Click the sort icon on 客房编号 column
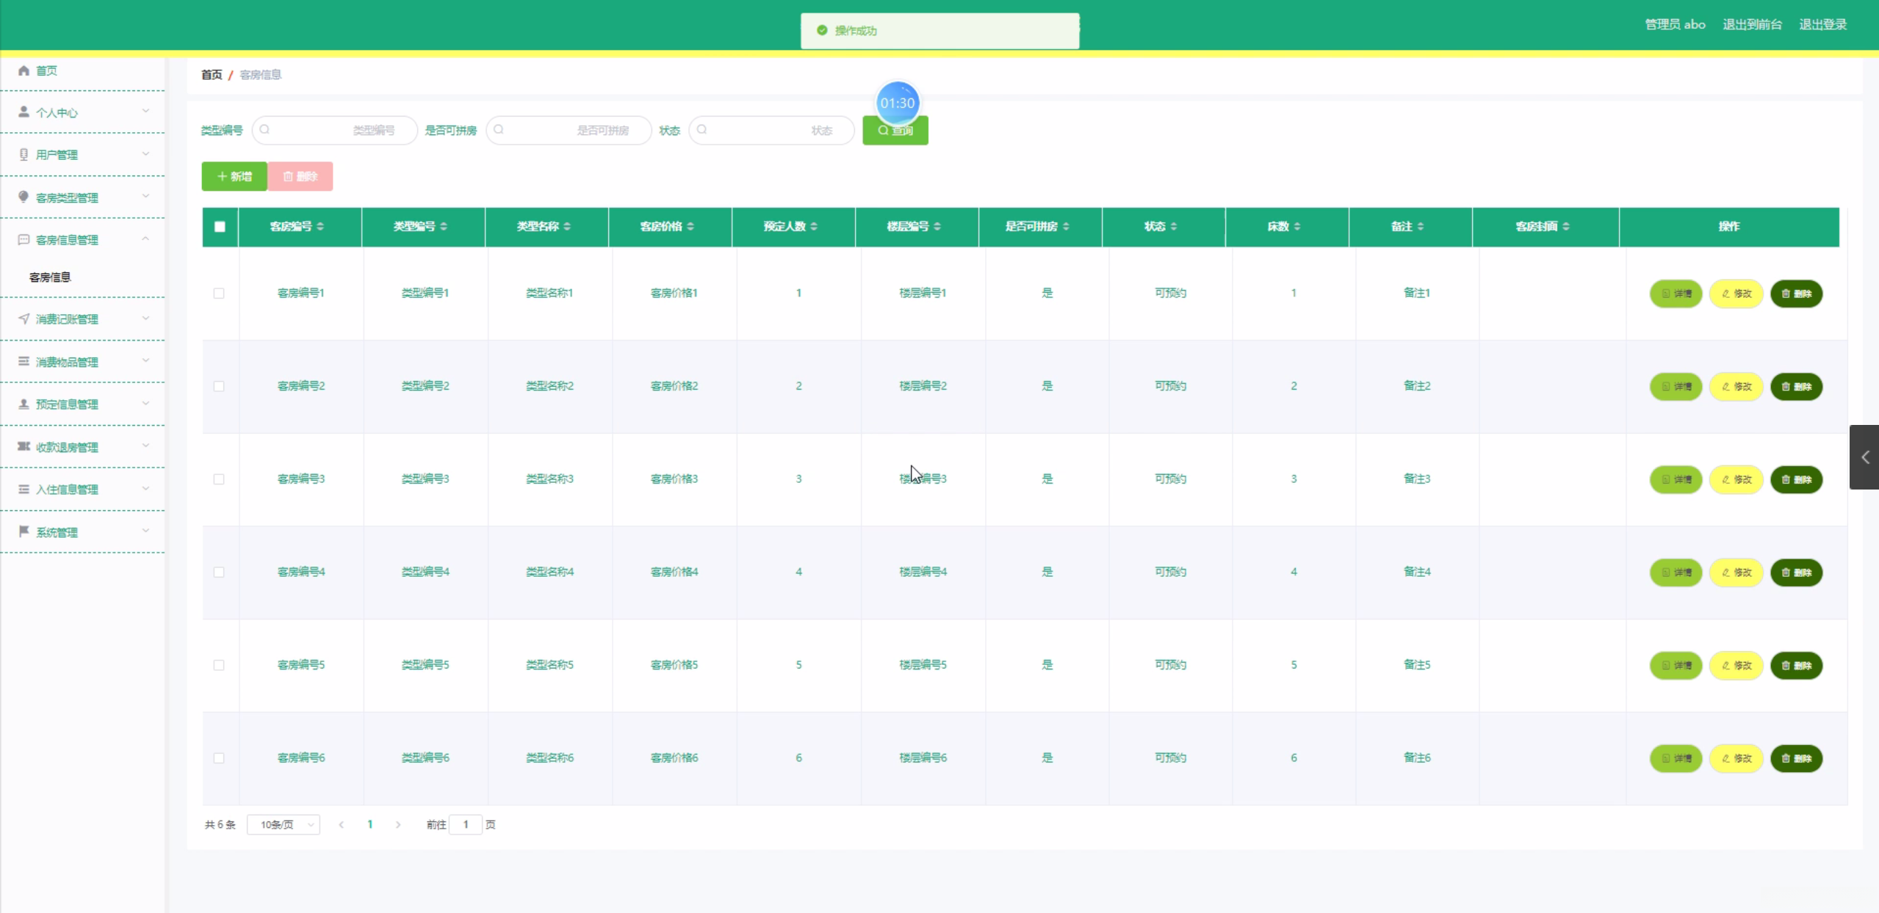The height and width of the screenshot is (913, 1879). (x=320, y=227)
